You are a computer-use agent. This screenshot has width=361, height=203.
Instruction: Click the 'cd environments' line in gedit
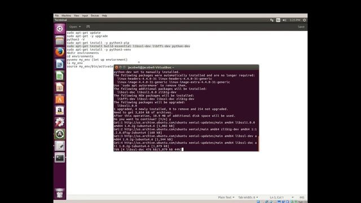(80, 56)
